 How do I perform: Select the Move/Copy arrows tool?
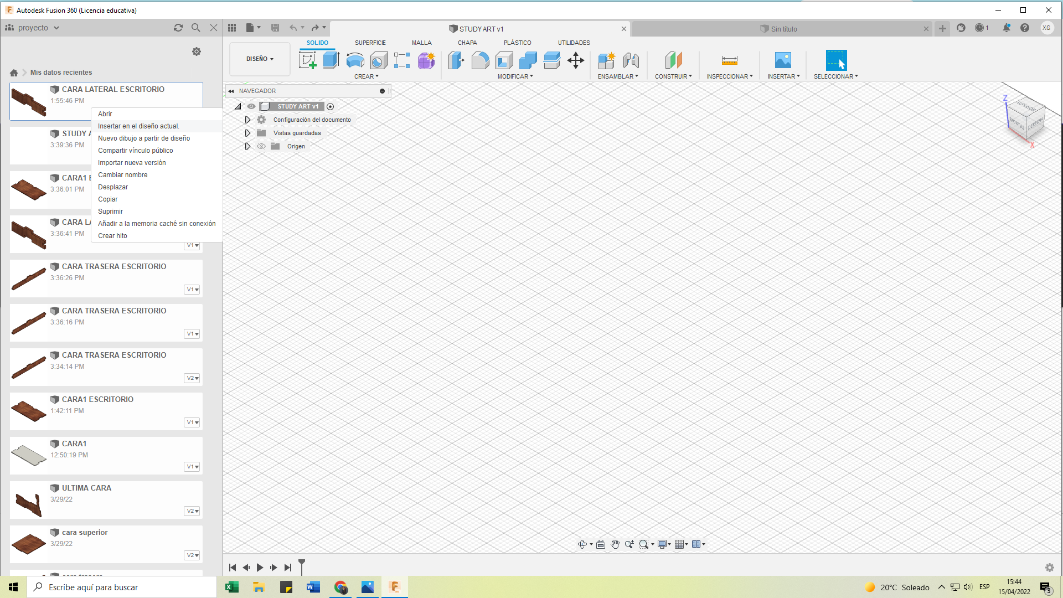coord(576,60)
